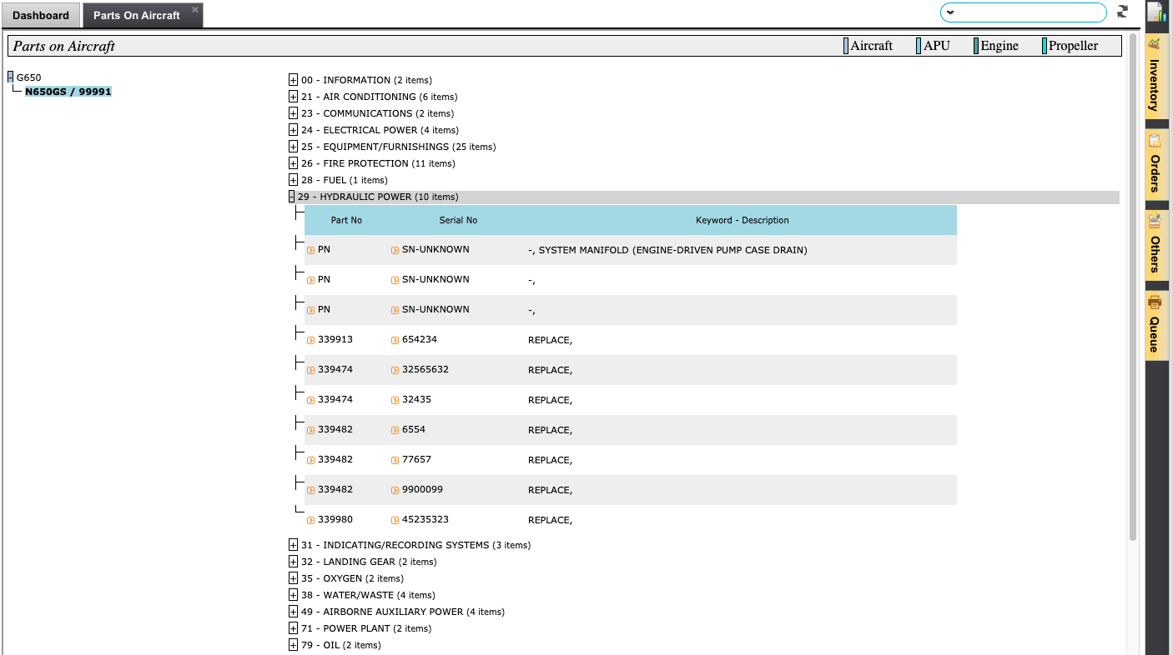Switch to the Dashboard tab
Image resolution: width=1173 pixels, height=655 pixels.
[41, 15]
